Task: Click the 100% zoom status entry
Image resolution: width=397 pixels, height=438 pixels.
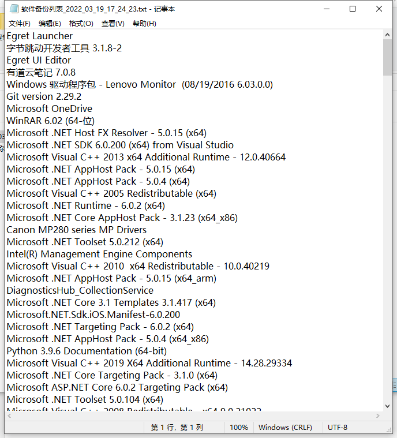Action: (239, 428)
